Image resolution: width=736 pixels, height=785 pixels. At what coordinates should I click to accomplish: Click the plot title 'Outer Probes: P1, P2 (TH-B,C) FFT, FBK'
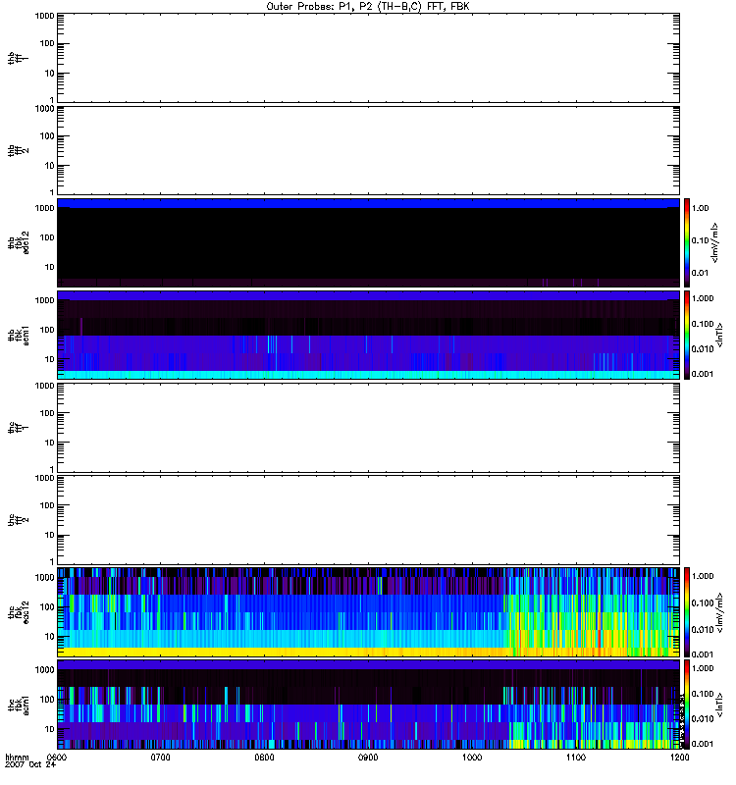[x=368, y=7]
